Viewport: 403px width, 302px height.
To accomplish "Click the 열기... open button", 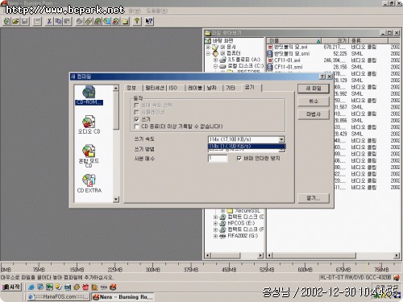I will (314, 198).
